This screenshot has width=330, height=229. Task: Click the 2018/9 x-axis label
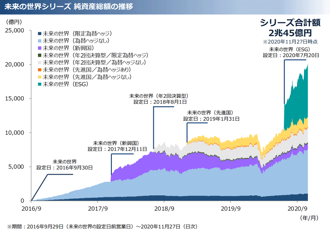(164, 209)
